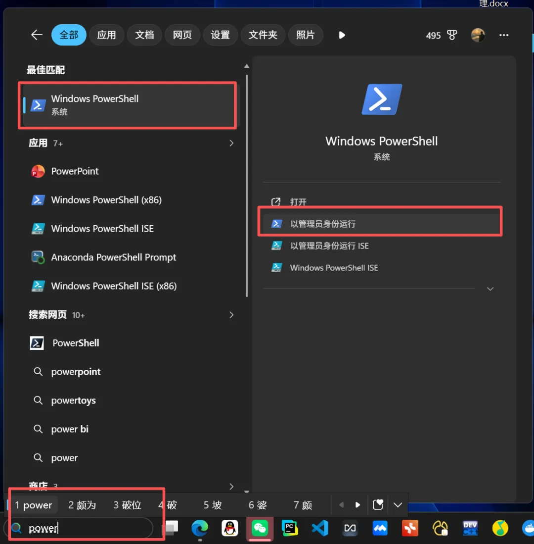Go to previous IME candidate page

tap(341, 505)
